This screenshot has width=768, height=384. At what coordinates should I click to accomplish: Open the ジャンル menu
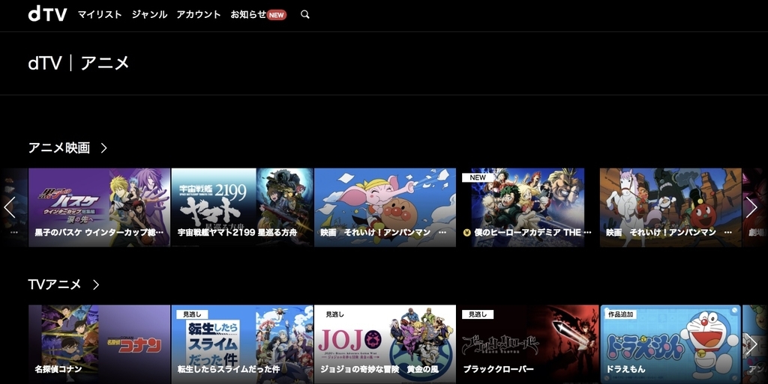point(149,15)
